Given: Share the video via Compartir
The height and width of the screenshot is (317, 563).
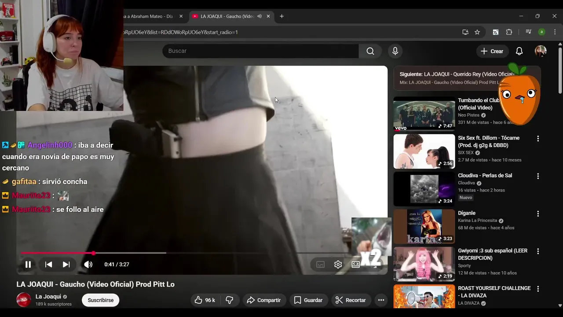Looking at the screenshot, I should tap(264, 300).
